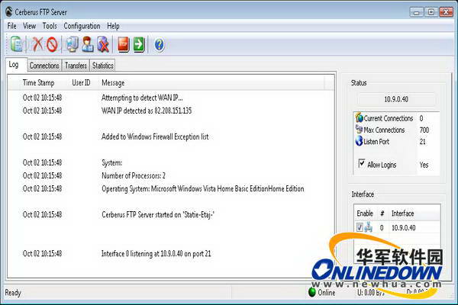This screenshot has width=458, height=305.
Task: Click the network icon beside interface 0
Action: [369, 227]
